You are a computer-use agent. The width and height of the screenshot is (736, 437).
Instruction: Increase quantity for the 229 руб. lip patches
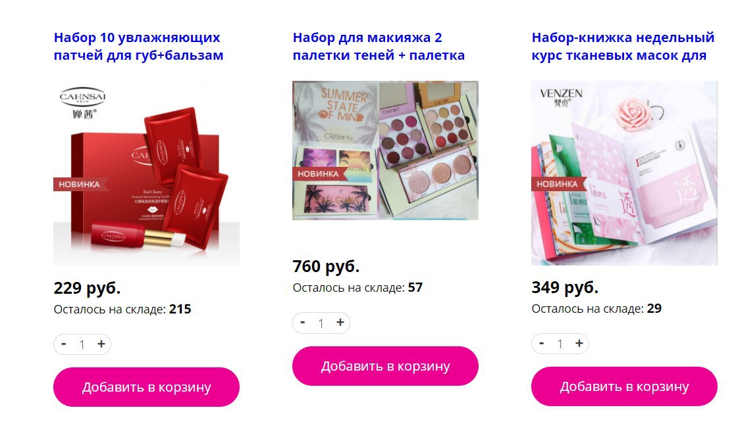pos(101,344)
